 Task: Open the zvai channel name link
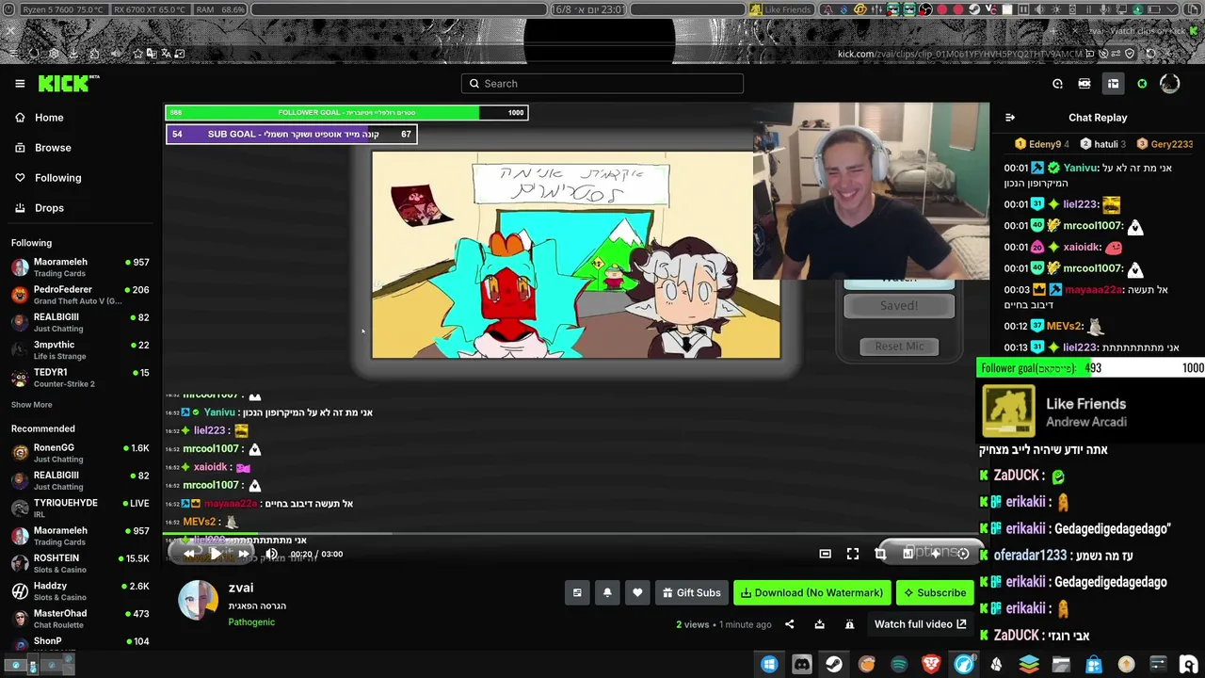click(x=241, y=588)
